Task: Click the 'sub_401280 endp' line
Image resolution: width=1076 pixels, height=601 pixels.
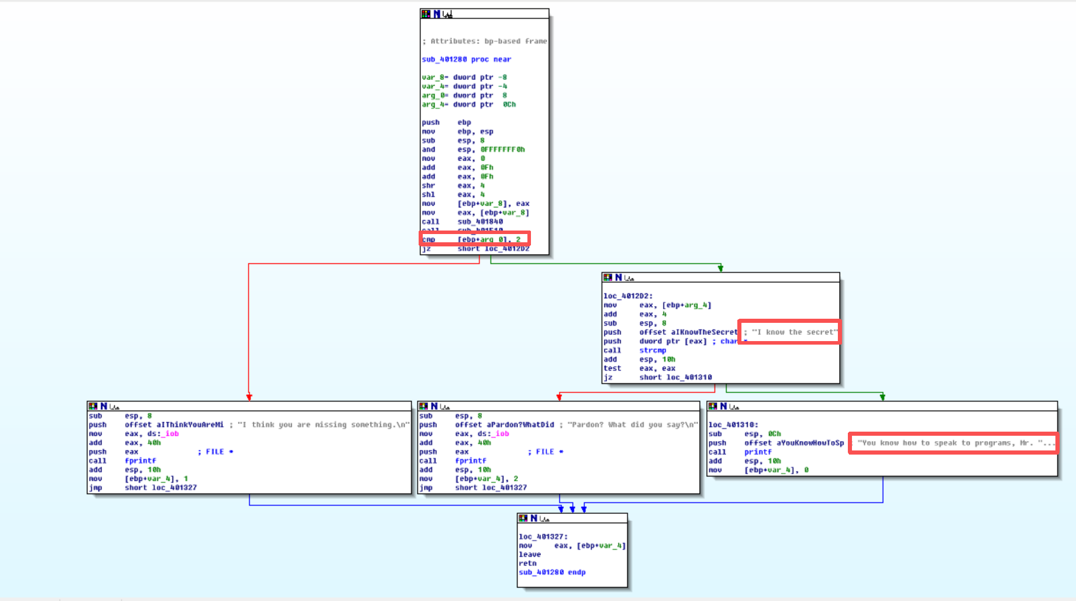Action: pos(552,572)
